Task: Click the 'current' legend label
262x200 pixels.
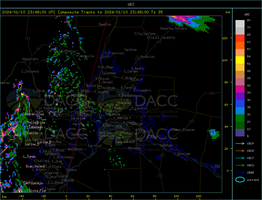Action: click(253, 180)
